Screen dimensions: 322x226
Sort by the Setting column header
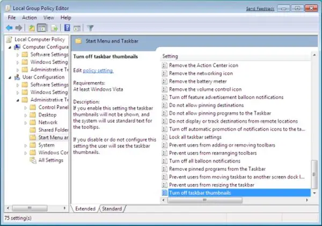[236, 56]
